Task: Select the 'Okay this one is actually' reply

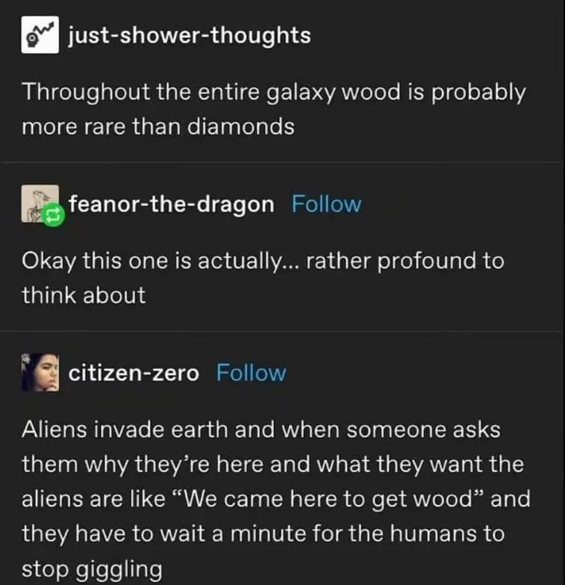Action: [x=263, y=278]
